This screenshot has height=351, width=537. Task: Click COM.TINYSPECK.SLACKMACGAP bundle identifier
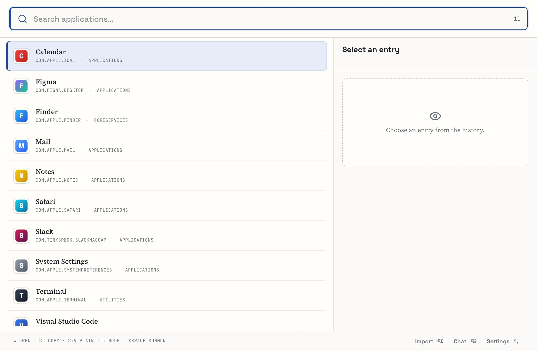point(71,240)
